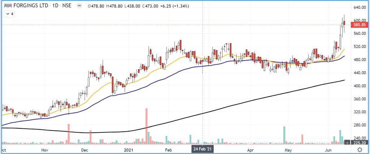Expand the collapsed indicators legend showing 4
Image resolution: width=370 pixels, height=154 pixels.
click(x=10, y=14)
